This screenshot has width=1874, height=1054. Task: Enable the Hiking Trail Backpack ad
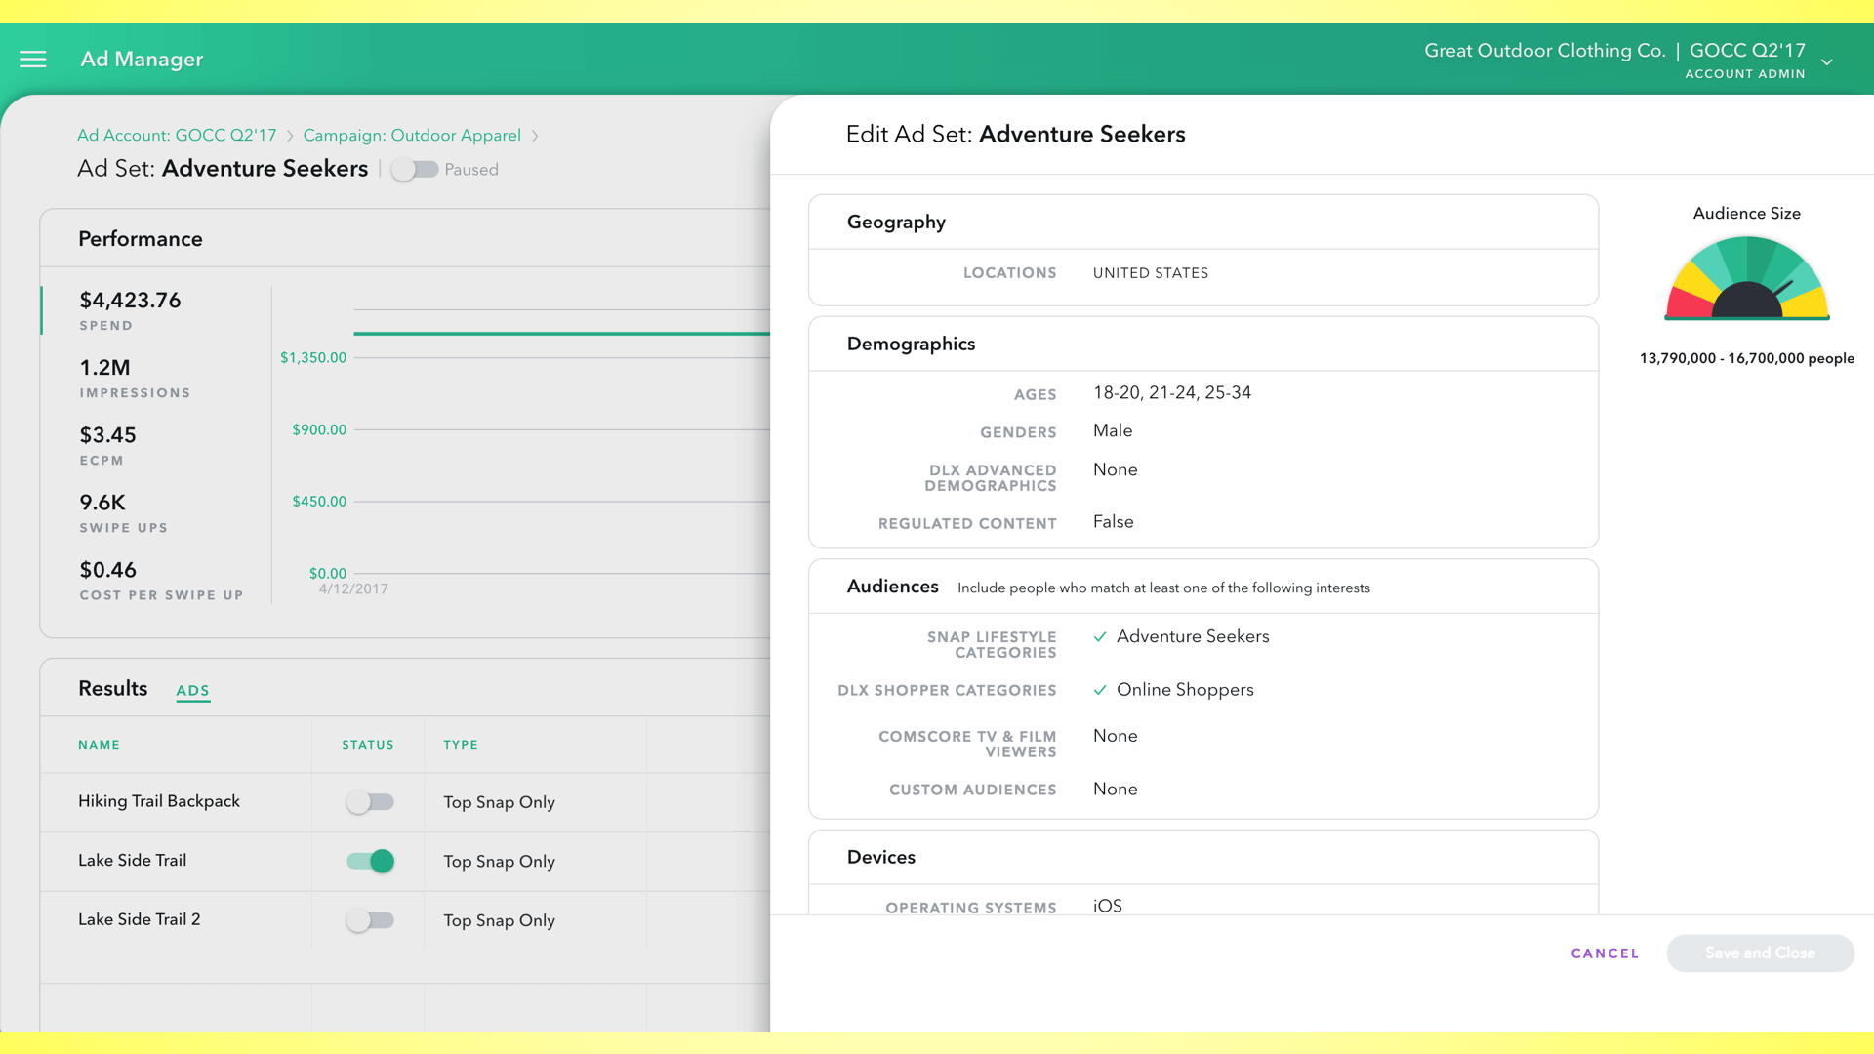[x=370, y=802]
